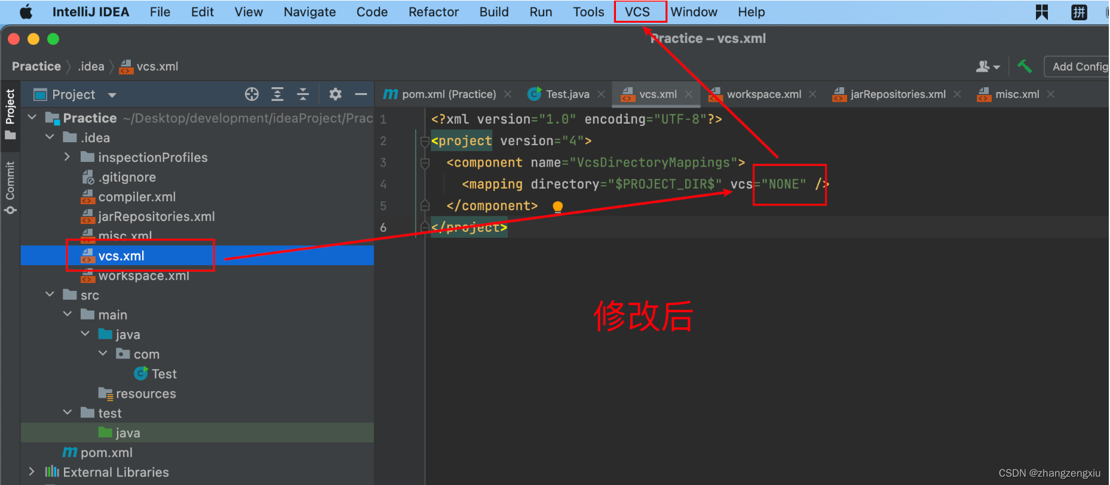Collapse the Practice root node
The height and width of the screenshot is (485, 1110).
coord(32,118)
